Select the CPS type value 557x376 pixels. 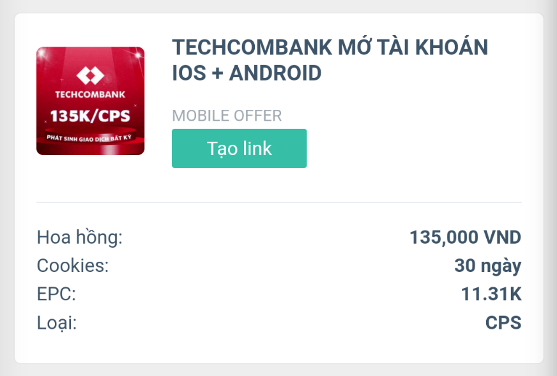[x=503, y=322]
